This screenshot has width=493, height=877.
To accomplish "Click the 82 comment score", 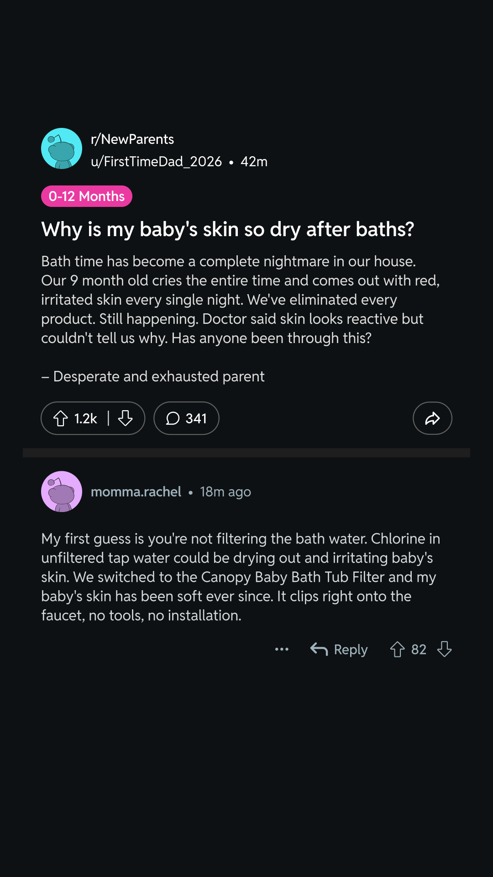I will pyautogui.click(x=419, y=649).
